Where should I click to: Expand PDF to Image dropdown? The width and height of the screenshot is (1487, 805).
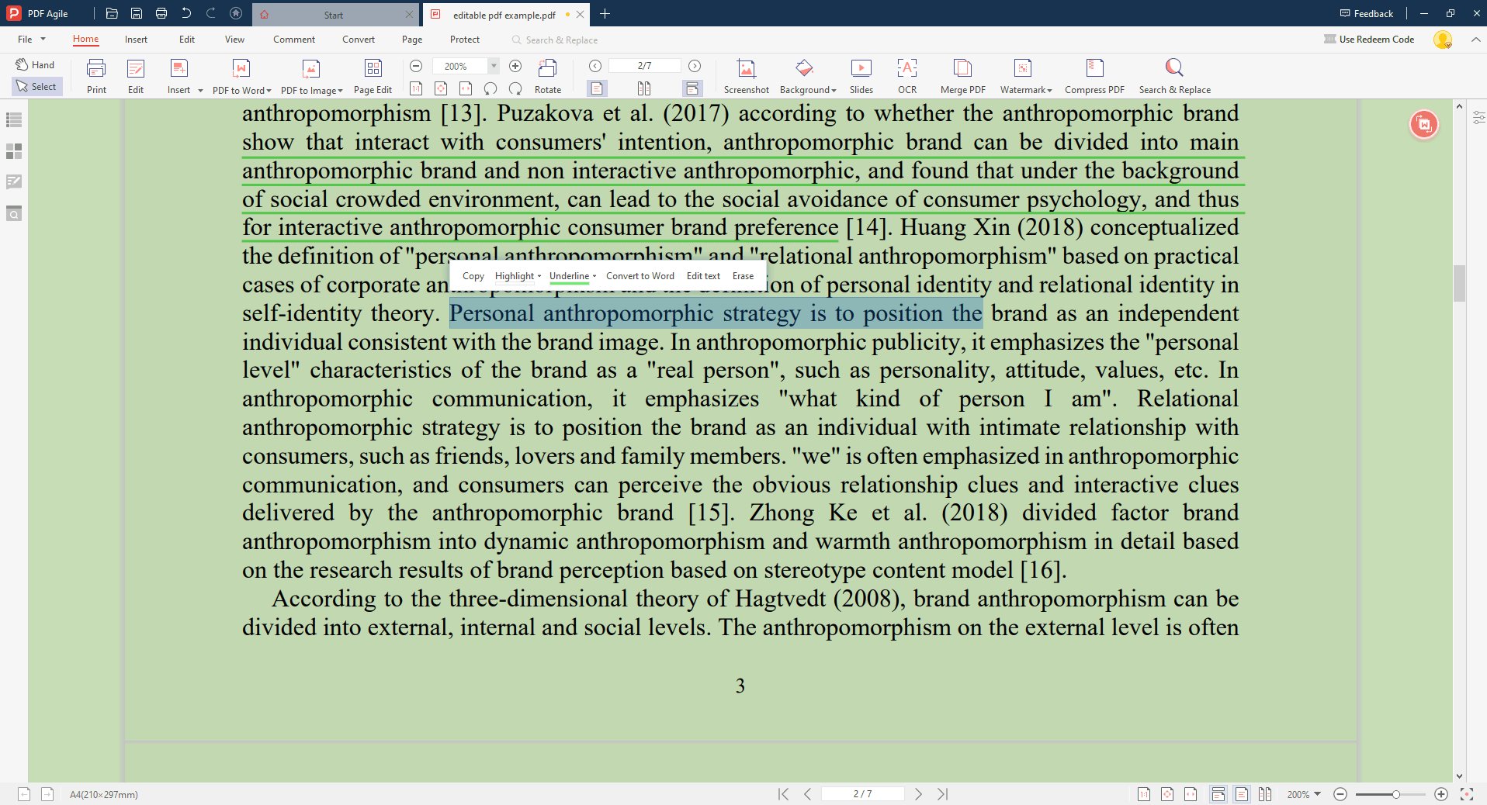pyautogui.click(x=340, y=91)
